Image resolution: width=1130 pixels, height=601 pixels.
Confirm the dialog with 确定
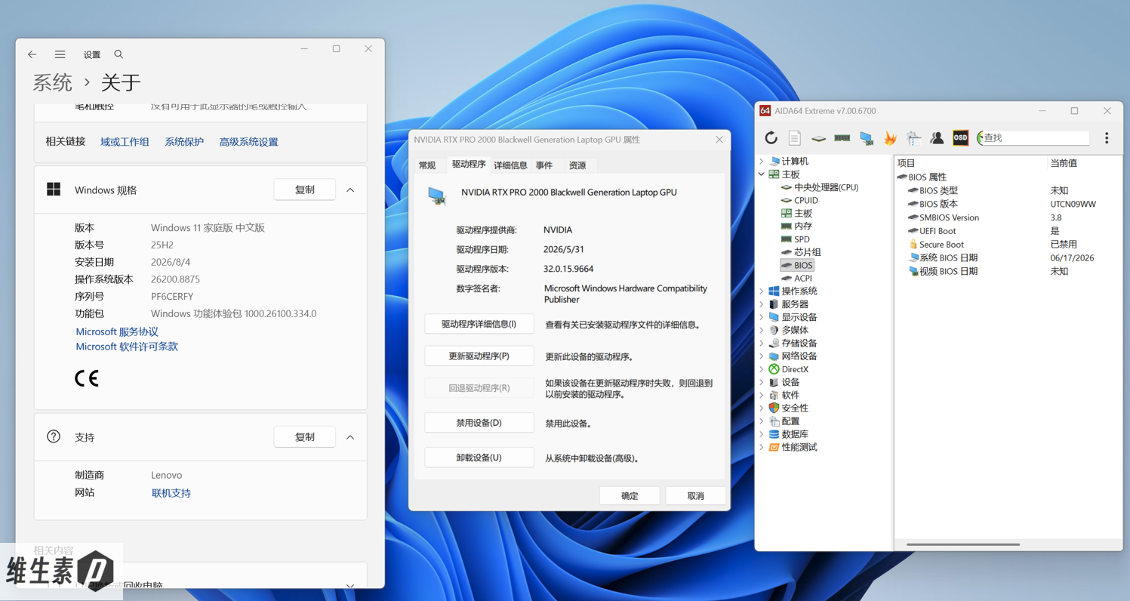(x=630, y=496)
